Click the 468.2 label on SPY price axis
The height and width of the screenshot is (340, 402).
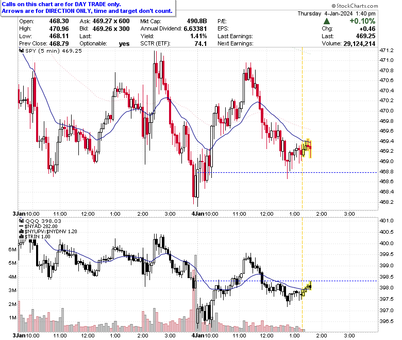[x=387, y=202]
